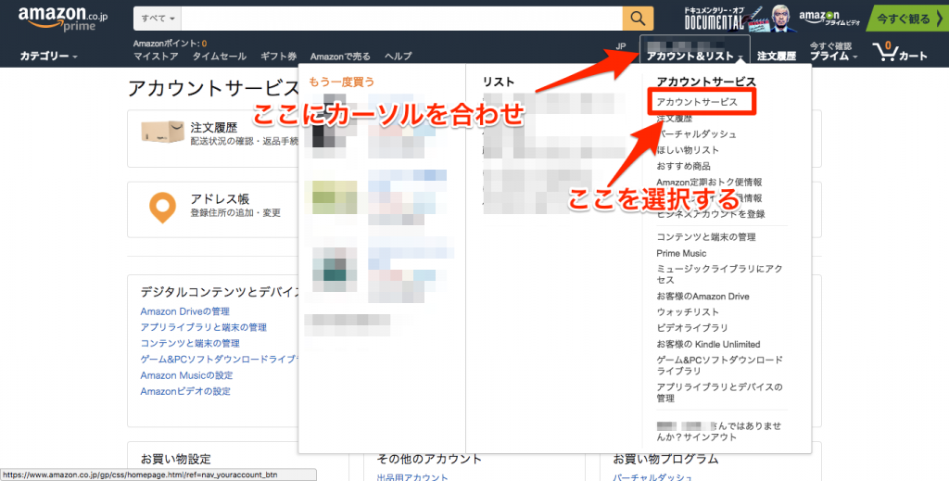
Task: Open Amazon Driveの管理 page link
Action: (x=185, y=311)
